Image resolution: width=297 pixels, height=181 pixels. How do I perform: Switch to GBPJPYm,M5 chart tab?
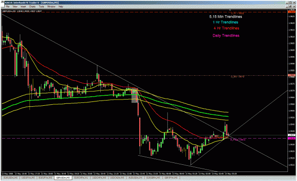click(171, 178)
